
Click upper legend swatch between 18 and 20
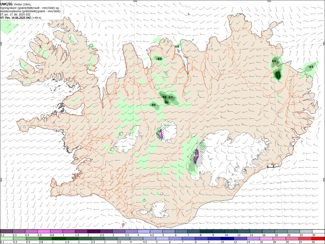pyautogui.click(x=281, y=231)
